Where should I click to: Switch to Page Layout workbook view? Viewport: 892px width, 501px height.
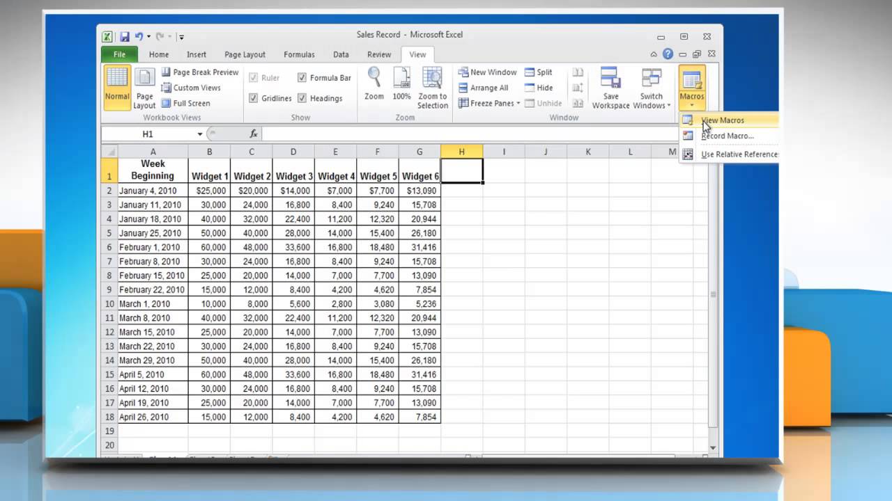(144, 88)
